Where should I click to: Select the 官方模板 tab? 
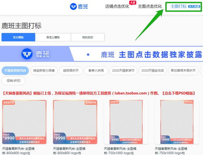coord(18,37)
